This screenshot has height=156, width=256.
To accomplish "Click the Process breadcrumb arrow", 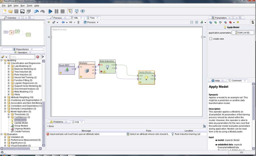I will [98, 22].
